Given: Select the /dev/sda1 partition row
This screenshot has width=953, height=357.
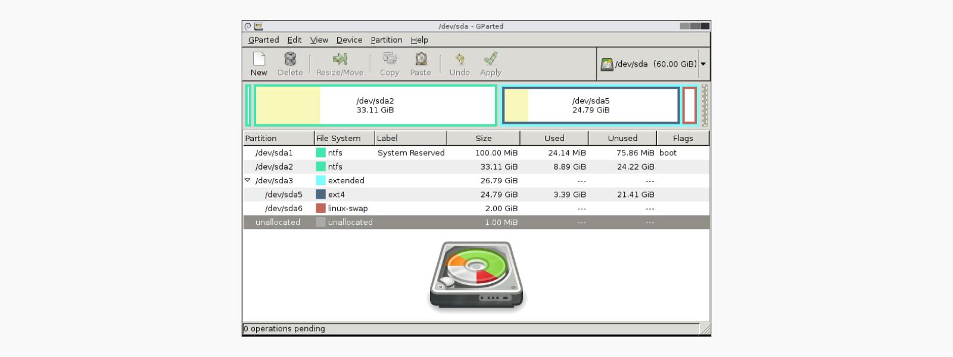Looking at the screenshot, I should pos(476,153).
